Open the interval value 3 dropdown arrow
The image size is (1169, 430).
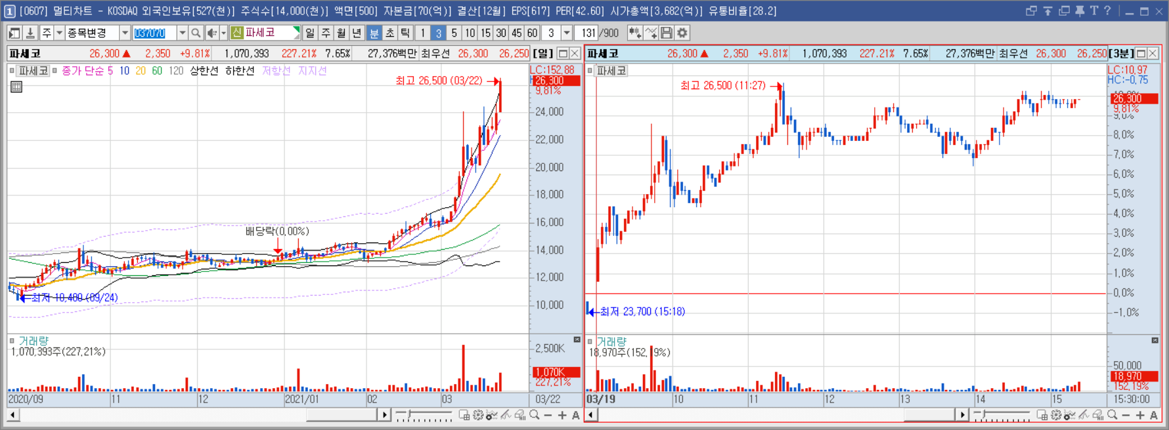click(x=567, y=33)
